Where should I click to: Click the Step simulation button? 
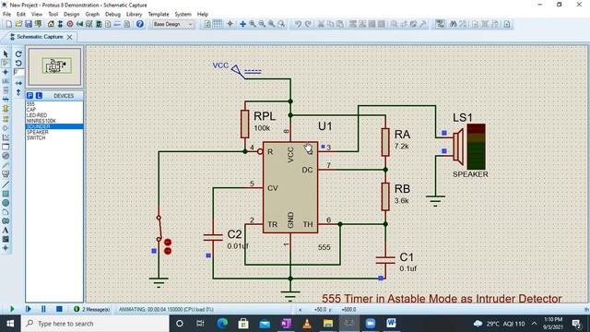coord(28,309)
